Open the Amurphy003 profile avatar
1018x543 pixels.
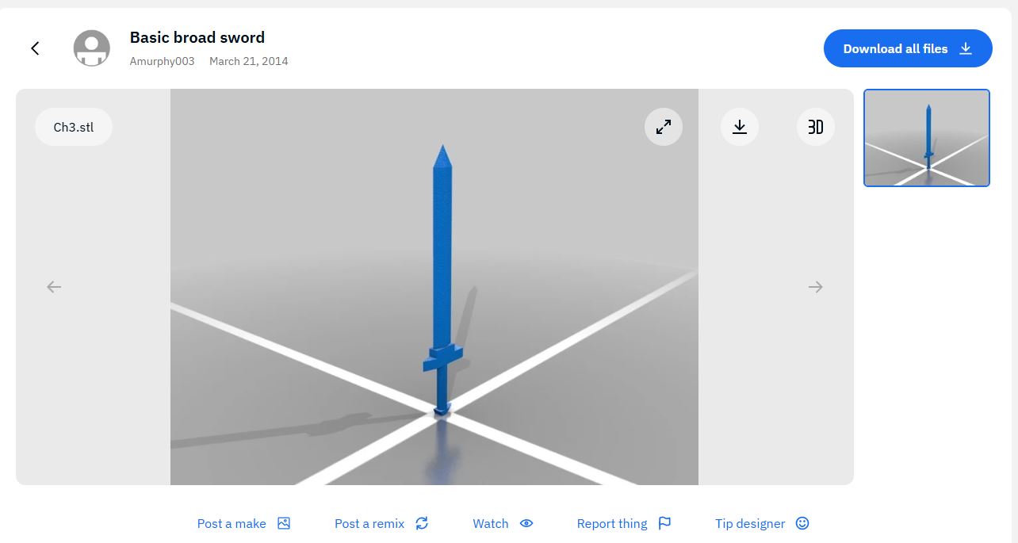[92, 48]
